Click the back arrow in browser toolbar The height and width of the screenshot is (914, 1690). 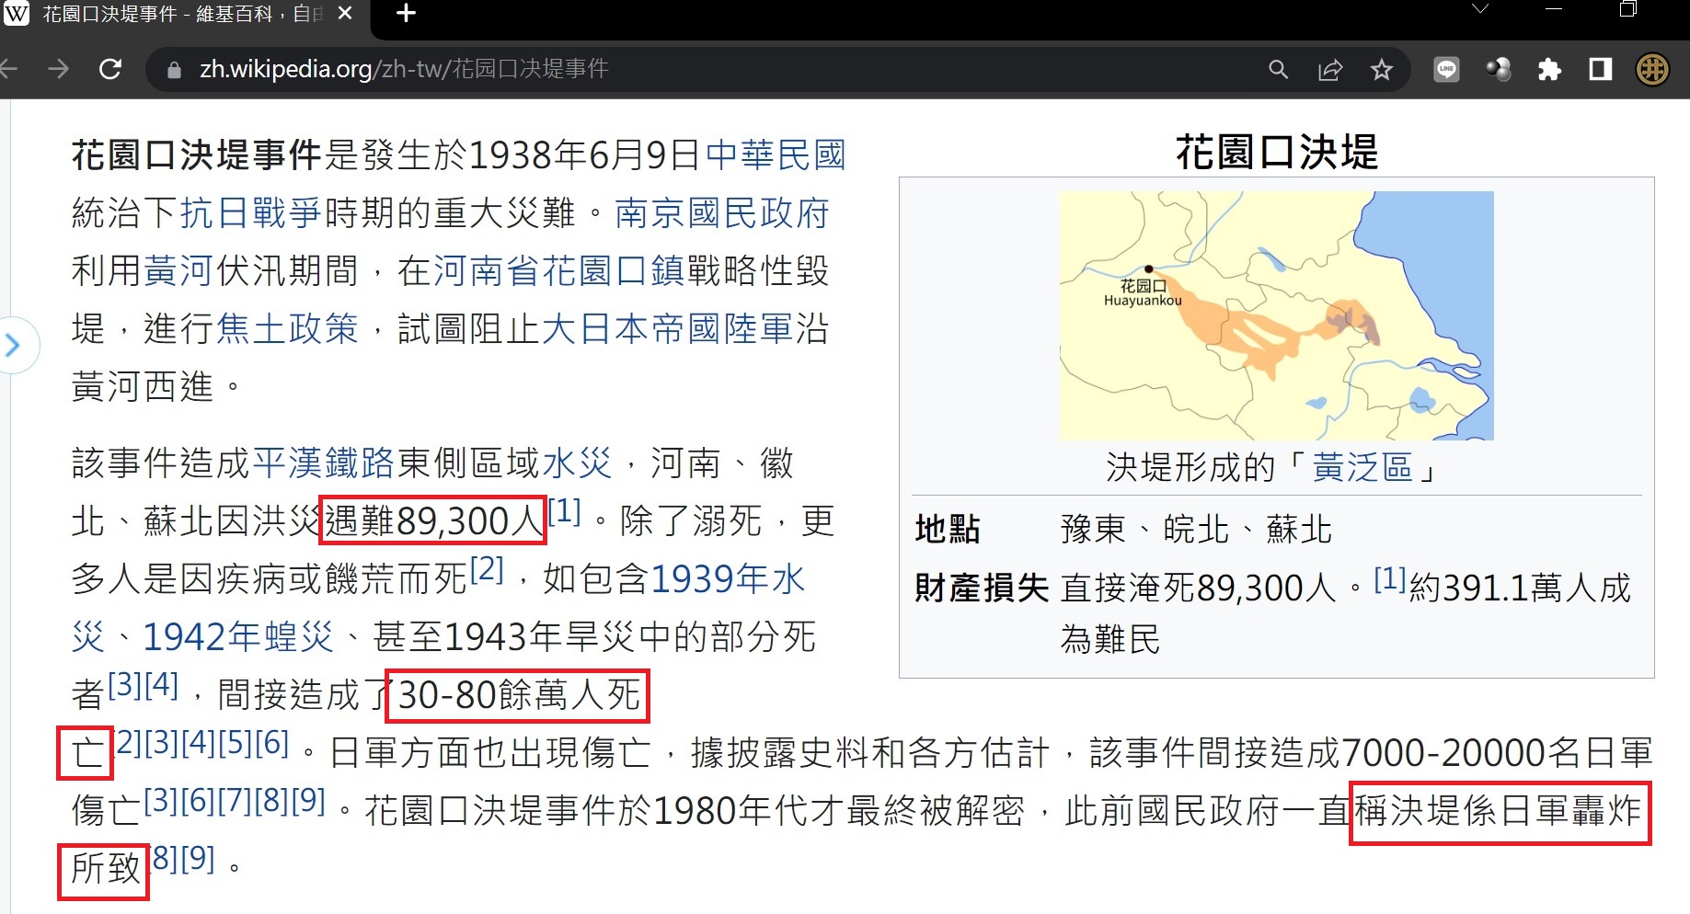(x=8, y=69)
